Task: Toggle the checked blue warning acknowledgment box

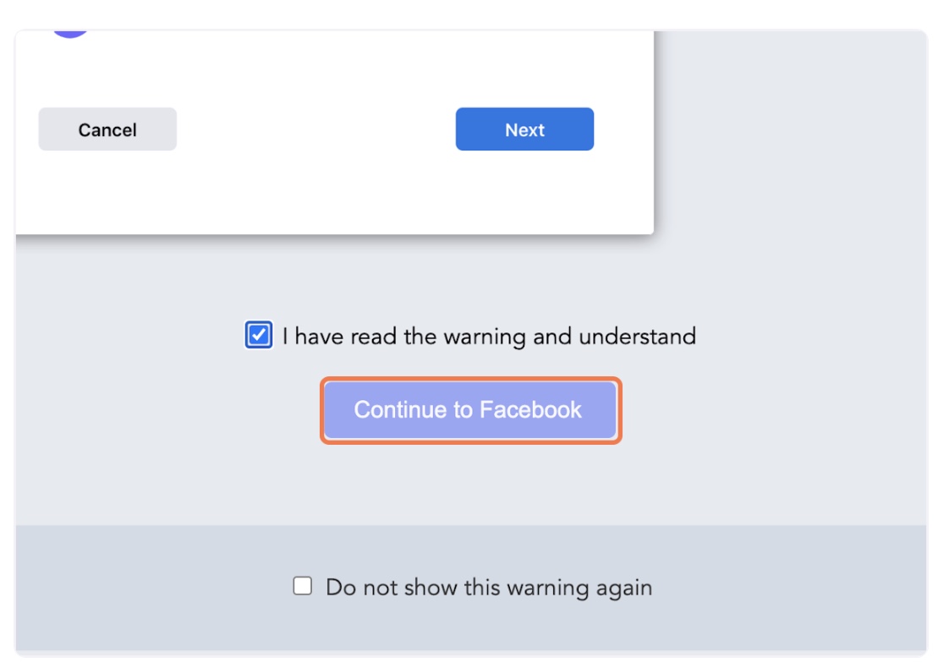Action: [x=259, y=336]
